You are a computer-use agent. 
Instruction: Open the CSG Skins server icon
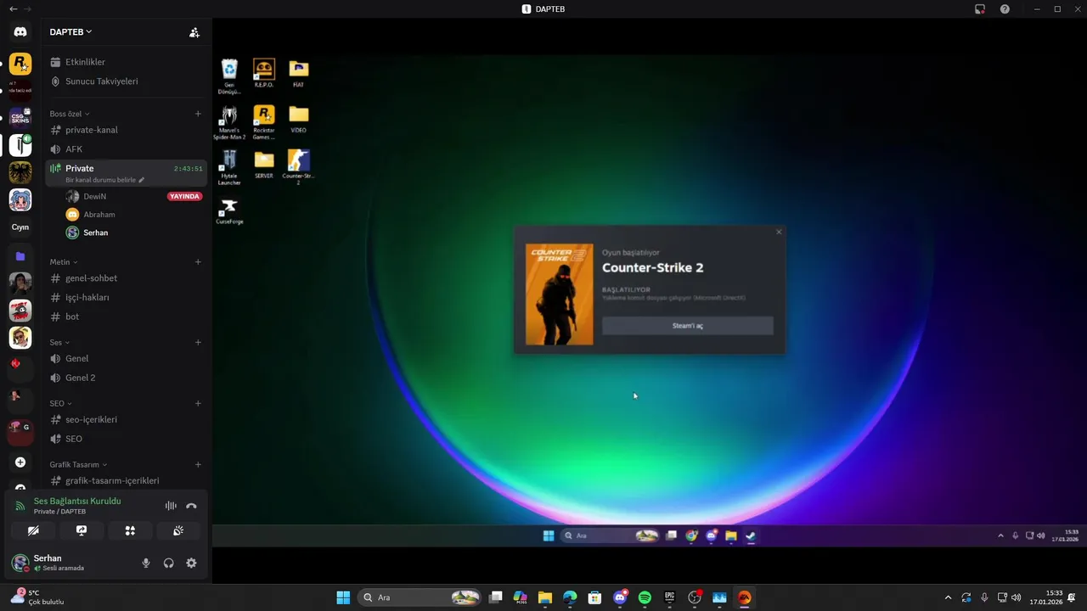20,118
